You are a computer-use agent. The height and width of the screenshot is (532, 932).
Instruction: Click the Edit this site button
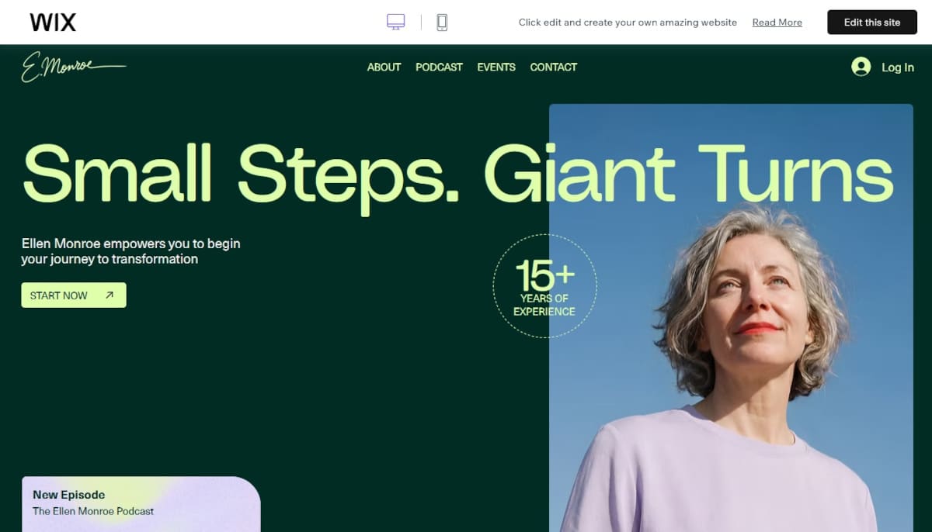click(x=872, y=22)
